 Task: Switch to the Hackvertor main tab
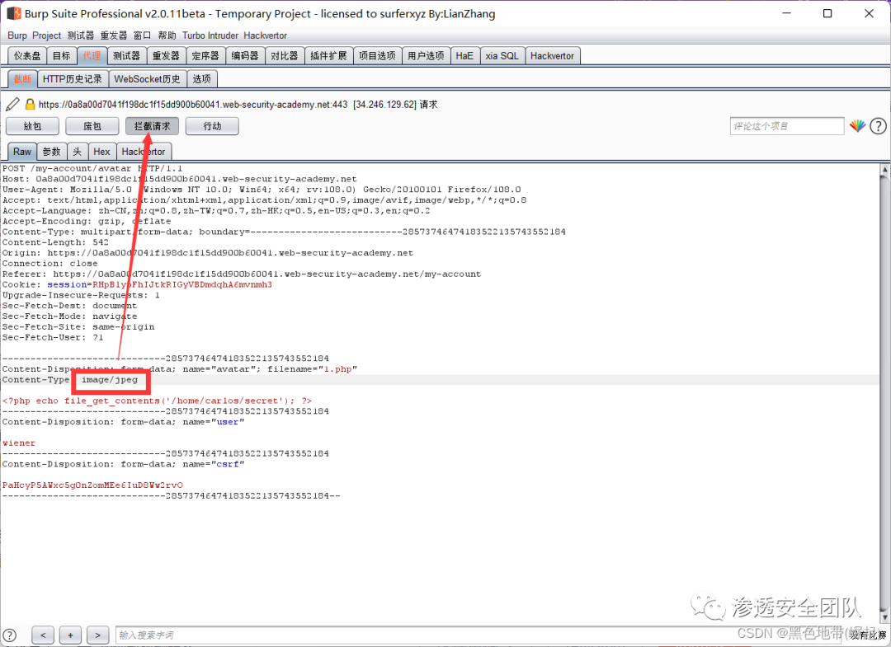(x=552, y=55)
